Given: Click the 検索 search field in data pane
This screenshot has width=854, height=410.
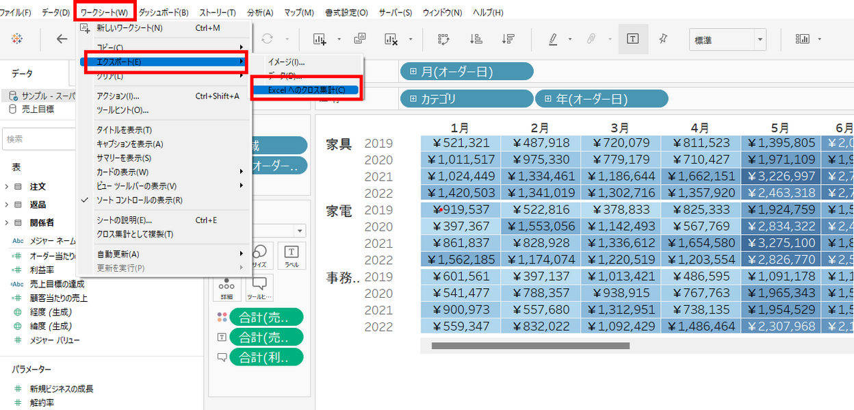Looking at the screenshot, I should [x=38, y=139].
